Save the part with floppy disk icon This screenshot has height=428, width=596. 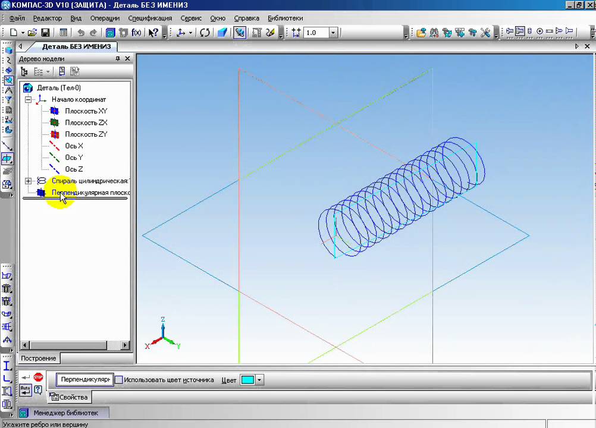click(46, 33)
